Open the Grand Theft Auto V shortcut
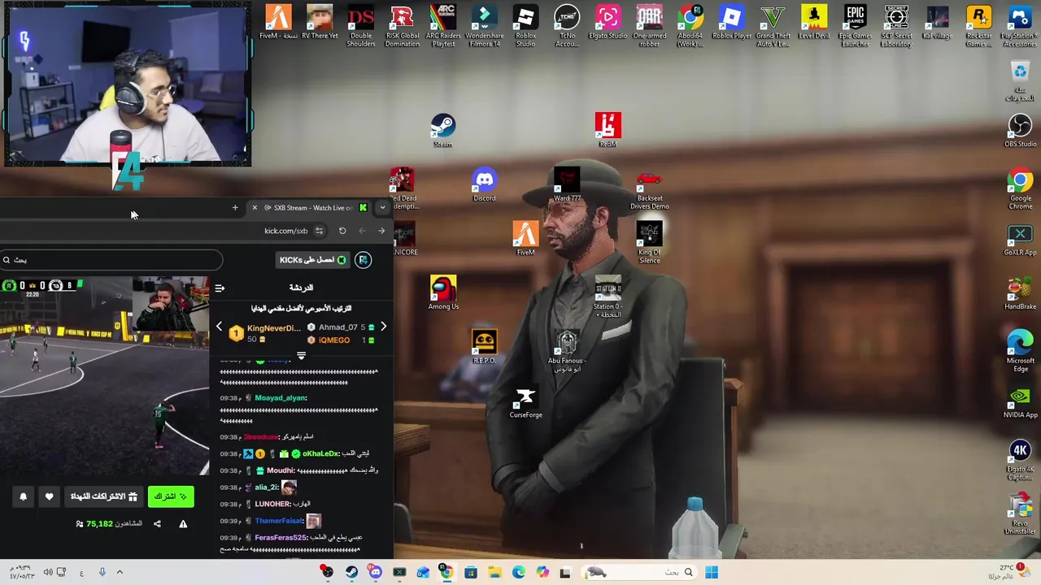 pos(773,25)
